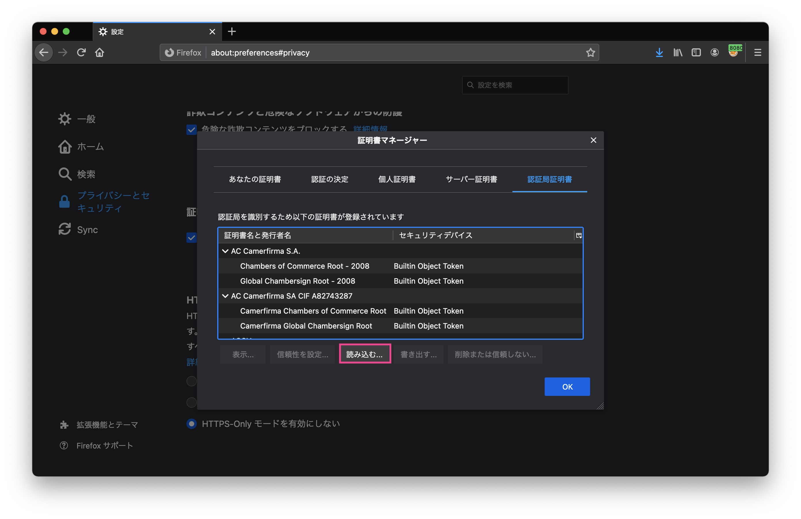Image resolution: width=801 pixels, height=519 pixels.
Task: Open 詳細情報 link beside the checkbox
Action: pos(370,129)
